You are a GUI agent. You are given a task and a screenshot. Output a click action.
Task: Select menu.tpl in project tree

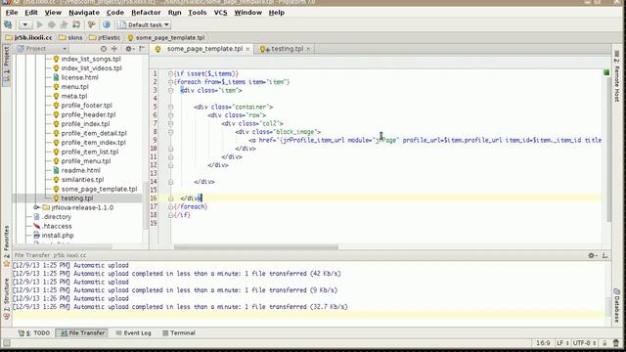pyautogui.click(x=74, y=87)
